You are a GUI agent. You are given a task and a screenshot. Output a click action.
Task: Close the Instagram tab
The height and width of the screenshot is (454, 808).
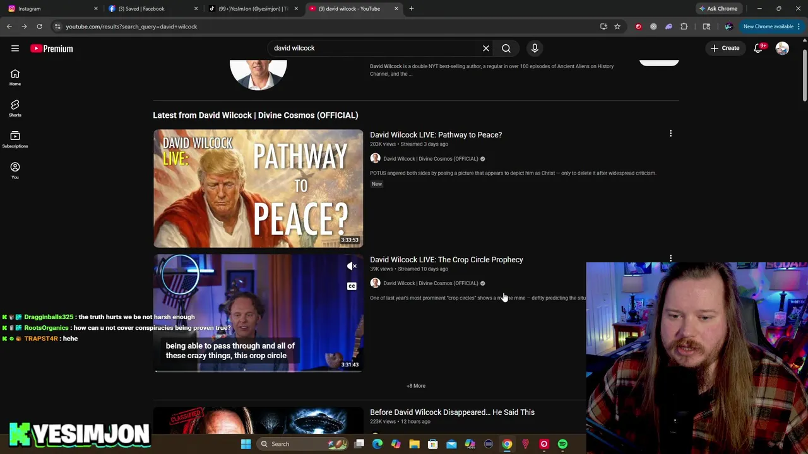(96, 9)
